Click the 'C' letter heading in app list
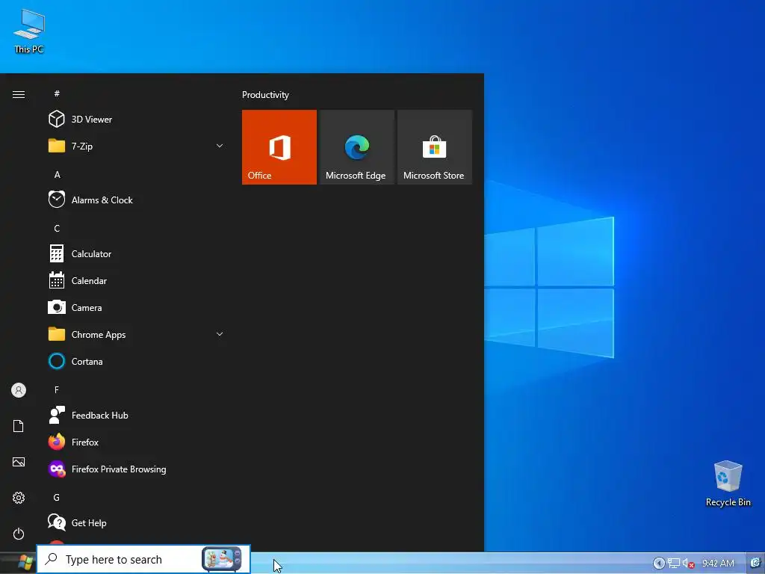The image size is (765, 574). (x=57, y=229)
